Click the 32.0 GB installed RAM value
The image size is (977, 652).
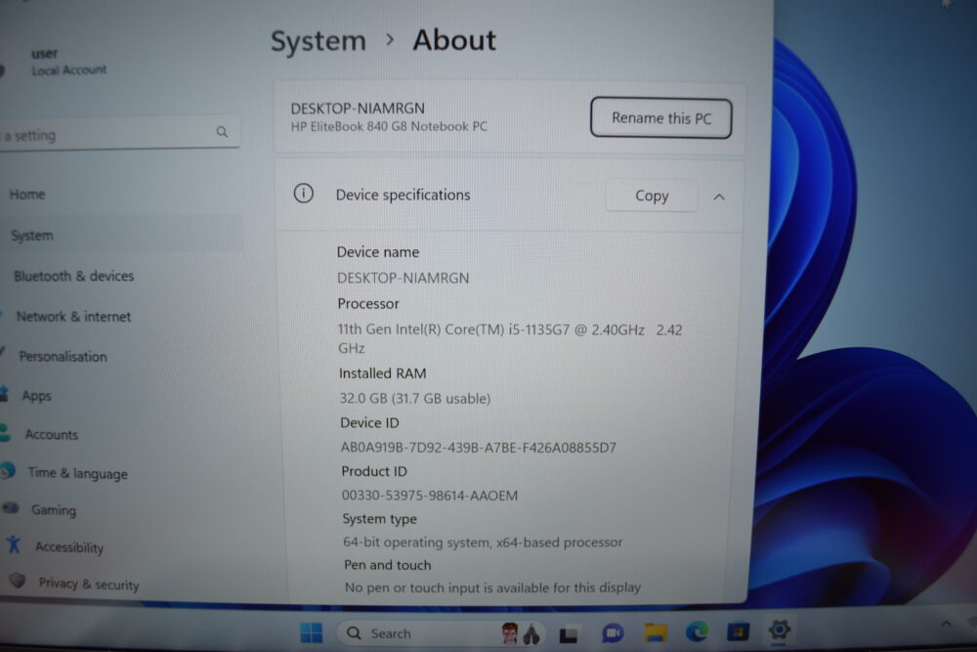(415, 398)
